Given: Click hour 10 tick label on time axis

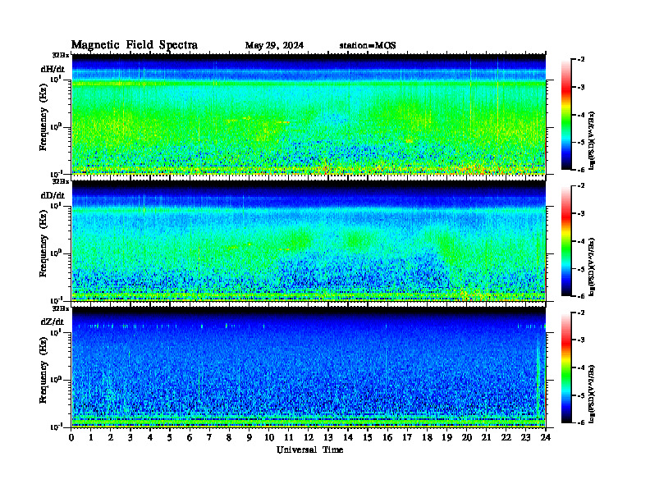Looking at the screenshot, I should (269, 438).
